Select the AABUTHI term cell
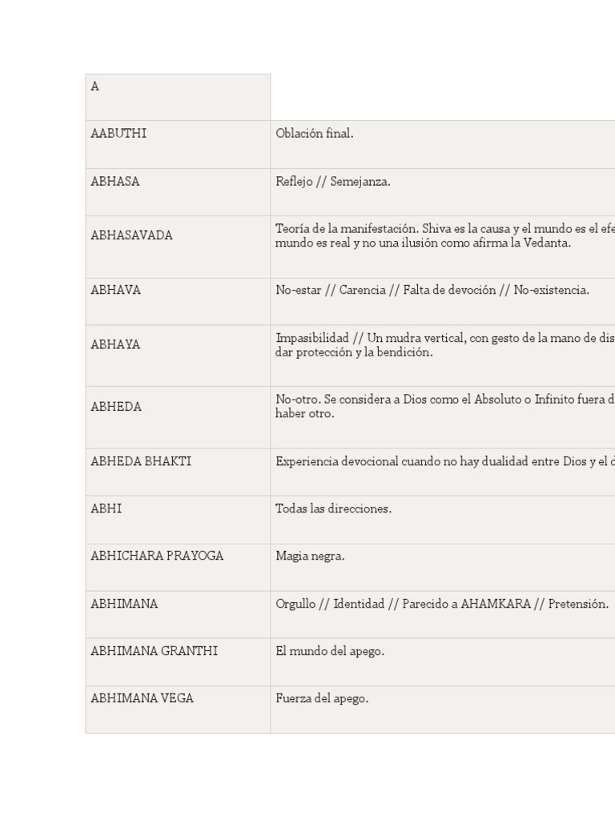Viewport: 615px width, 820px height. [x=119, y=134]
